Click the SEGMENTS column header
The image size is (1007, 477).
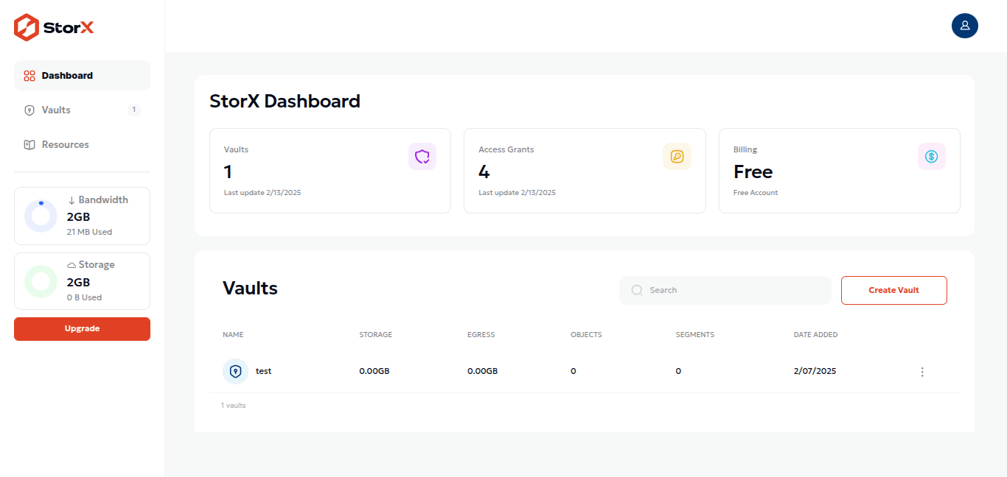[695, 335]
